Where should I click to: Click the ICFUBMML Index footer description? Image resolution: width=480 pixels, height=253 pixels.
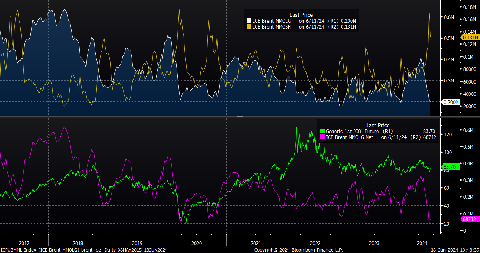(x=51, y=250)
